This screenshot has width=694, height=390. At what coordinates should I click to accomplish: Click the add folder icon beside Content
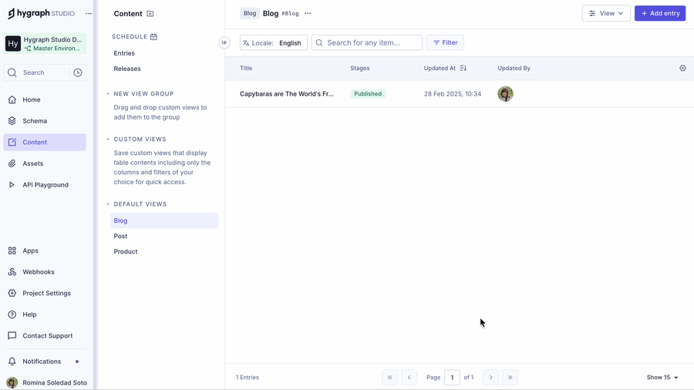click(150, 14)
